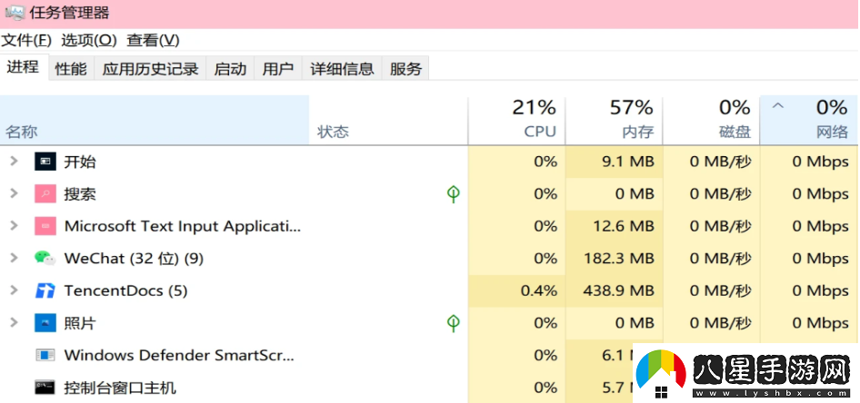This screenshot has width=860, height=403.
Task: Switch to the 详细信息 tab
Action: pyautogui.click(x=342, y=69)
